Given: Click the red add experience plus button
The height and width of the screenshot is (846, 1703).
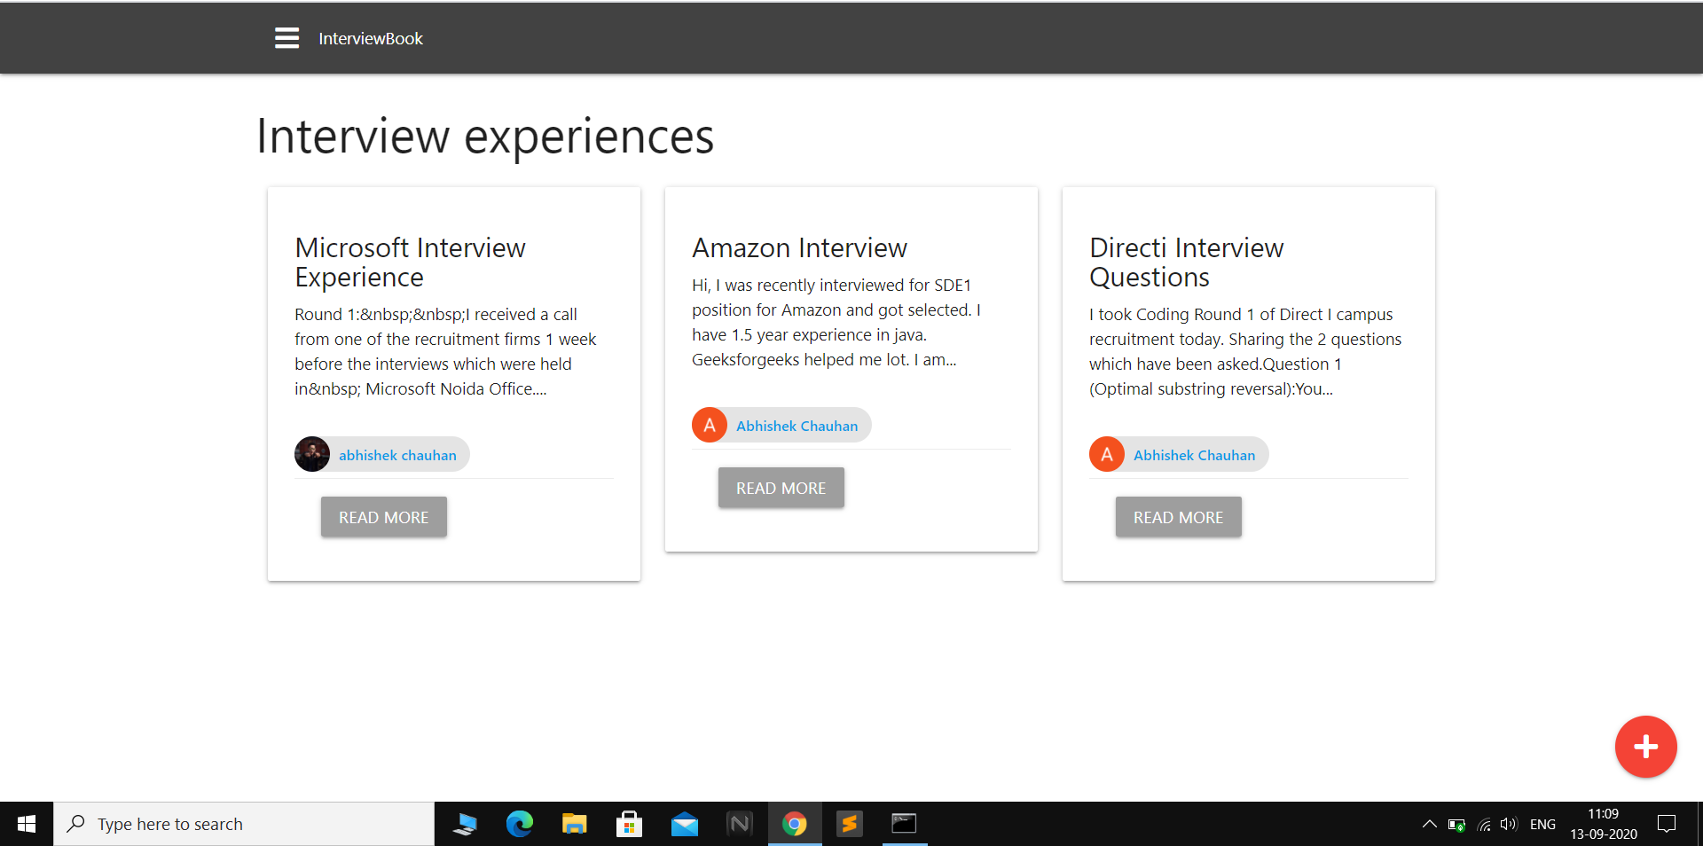Looking at the screenshot, I should pyautogui.click(x=1645, y=747).
